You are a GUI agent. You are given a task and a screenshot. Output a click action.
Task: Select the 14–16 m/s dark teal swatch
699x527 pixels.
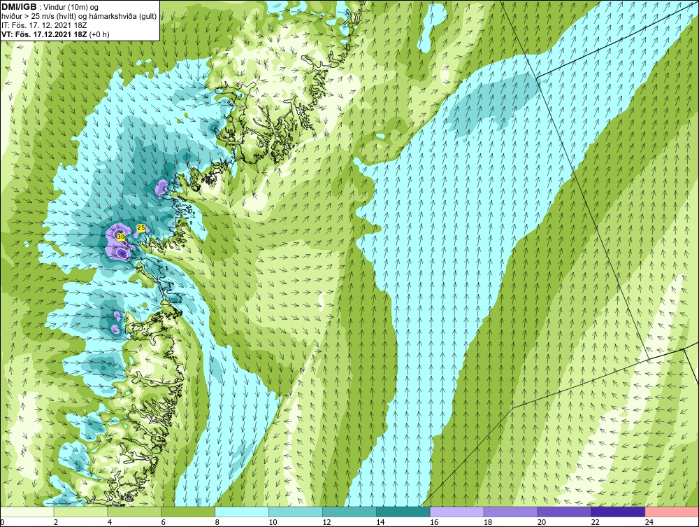[403, 512]
